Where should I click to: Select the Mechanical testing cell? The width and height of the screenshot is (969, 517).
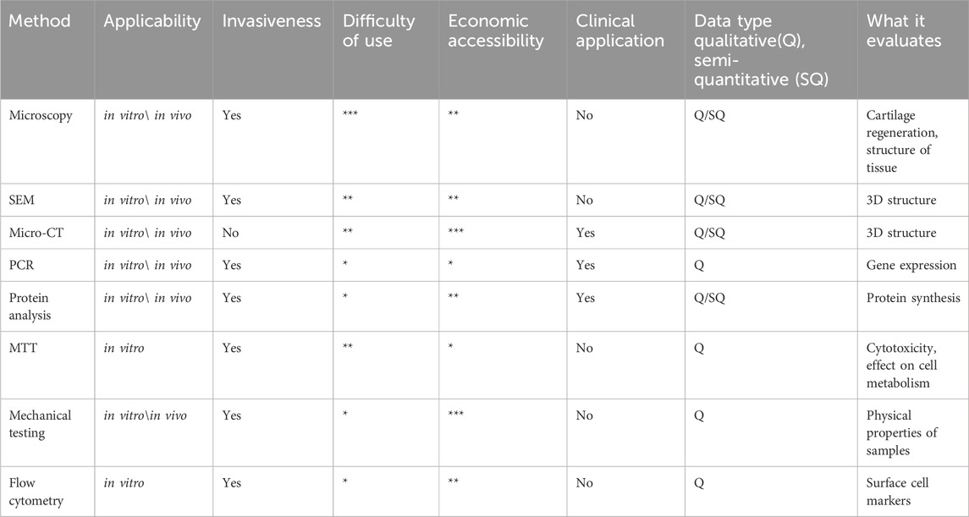pyautogui.click(x=40, y=424)
